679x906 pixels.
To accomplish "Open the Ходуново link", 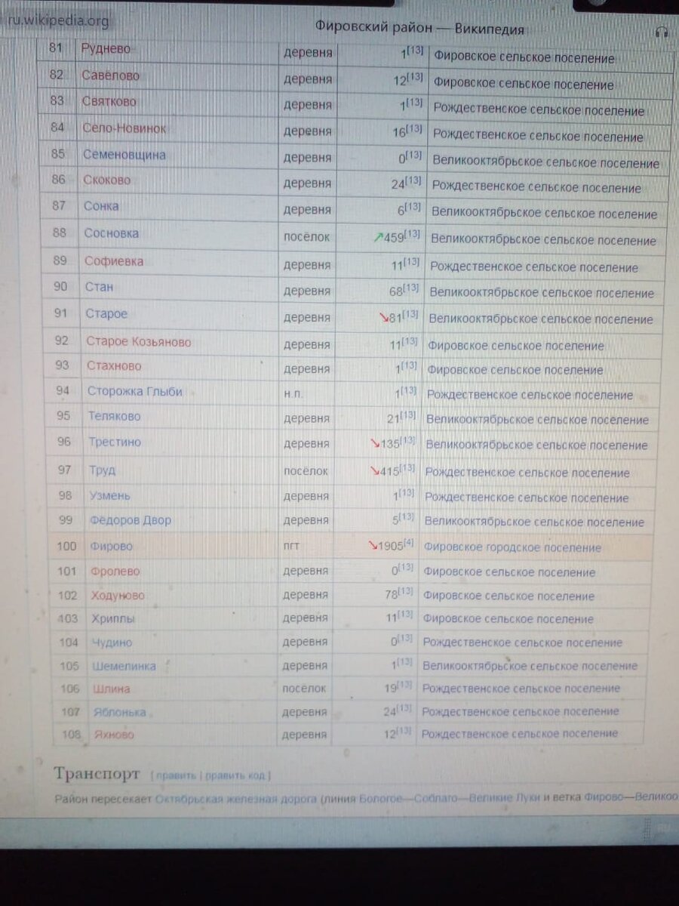I will click(x=118, y=596).
